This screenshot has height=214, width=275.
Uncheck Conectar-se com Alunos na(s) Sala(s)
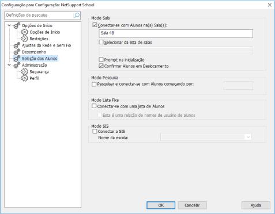coord(95,25)
